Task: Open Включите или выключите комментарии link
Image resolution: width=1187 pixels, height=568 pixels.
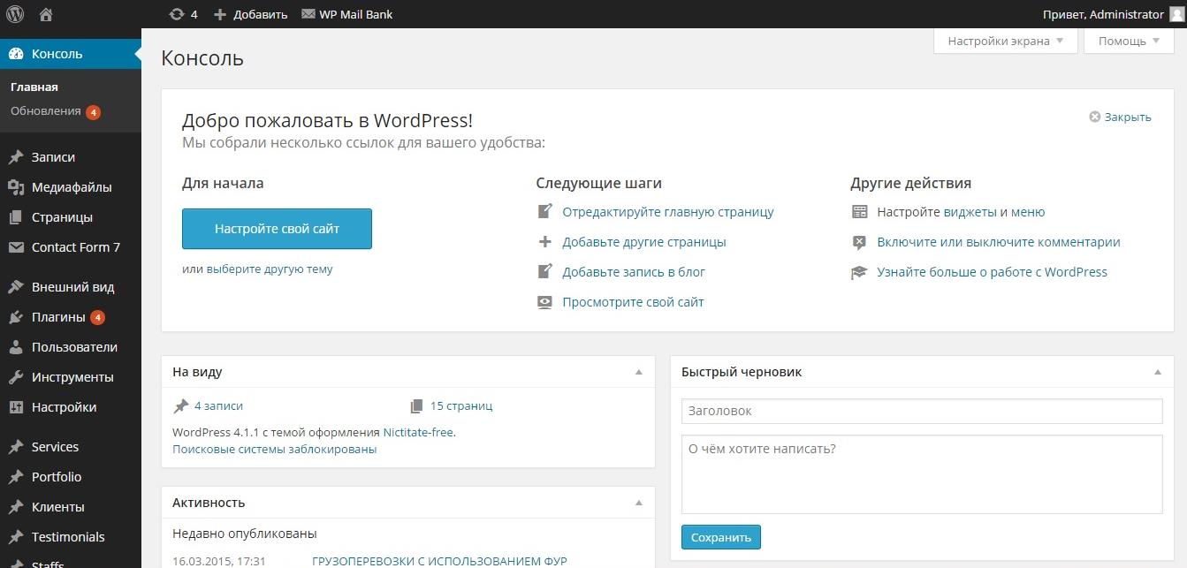Action: point(999,242)
